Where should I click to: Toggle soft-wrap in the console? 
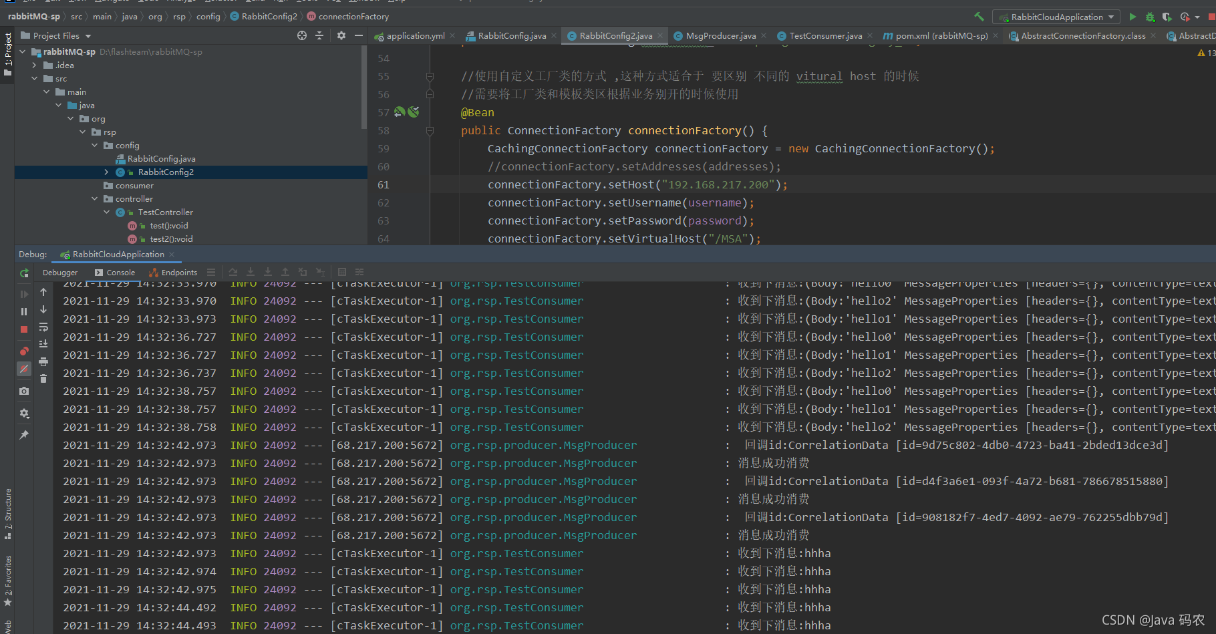tap(43, 327)
